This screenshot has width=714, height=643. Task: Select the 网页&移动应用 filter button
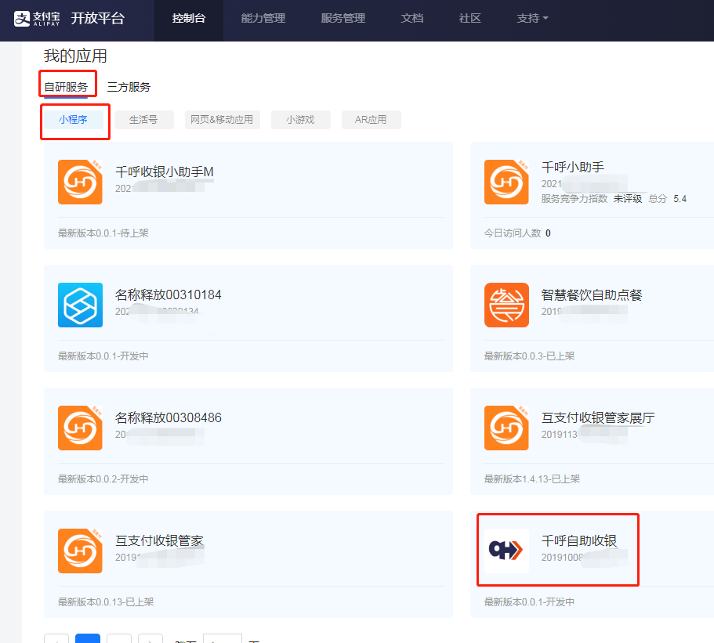point(222,120)
